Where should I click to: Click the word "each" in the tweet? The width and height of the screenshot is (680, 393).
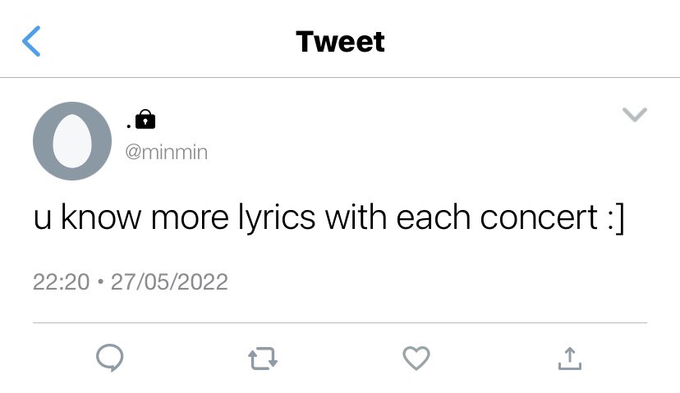pos(434,217)
